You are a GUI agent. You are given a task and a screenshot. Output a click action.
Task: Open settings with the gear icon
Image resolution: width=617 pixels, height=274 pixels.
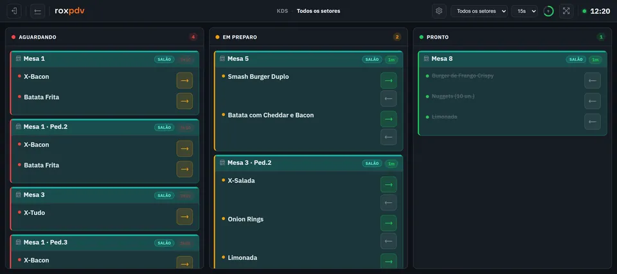(439, 11)
